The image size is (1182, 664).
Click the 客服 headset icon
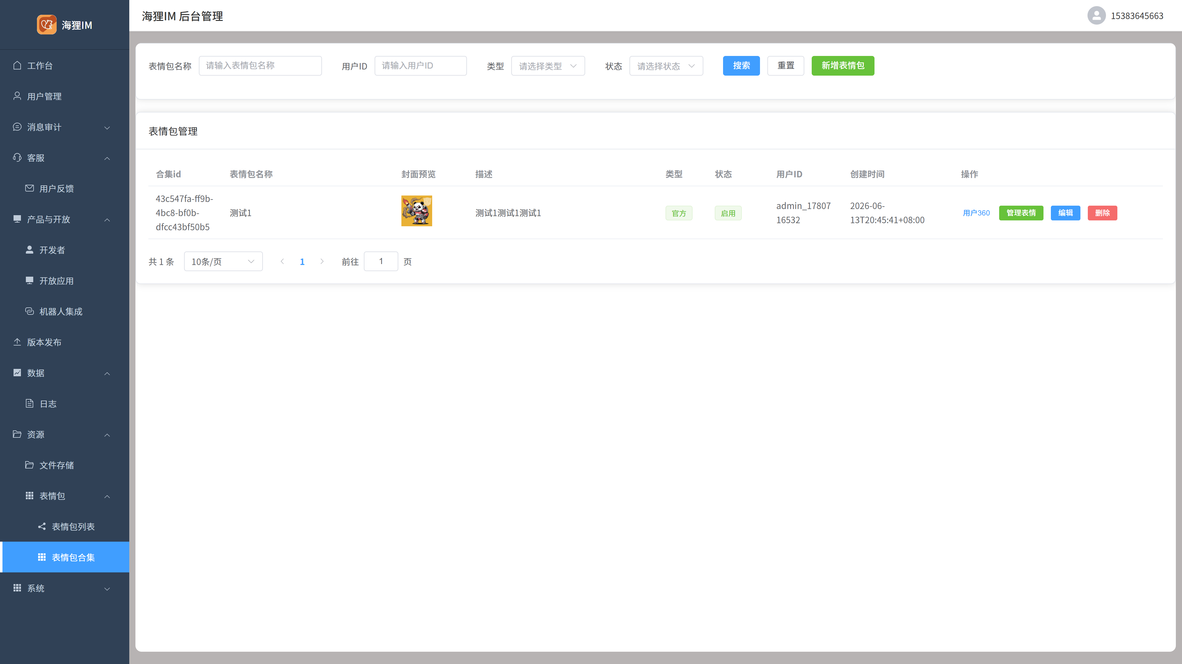17,157
